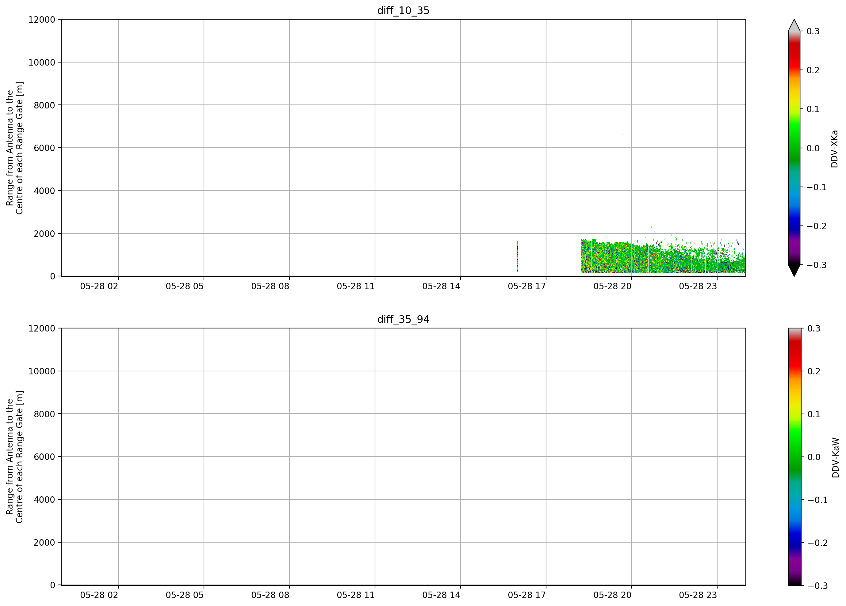846x606 pixels.
Task: Click the "−0.3" tick on DDV-KaW colorbar
Action: [818, 586]
